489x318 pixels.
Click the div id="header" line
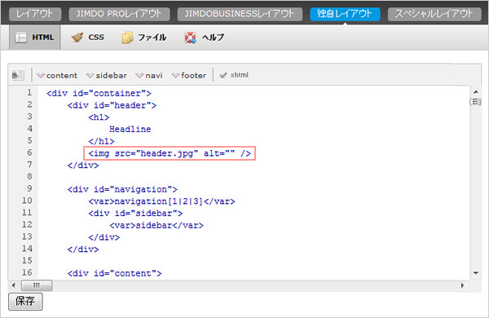(112, 105)
